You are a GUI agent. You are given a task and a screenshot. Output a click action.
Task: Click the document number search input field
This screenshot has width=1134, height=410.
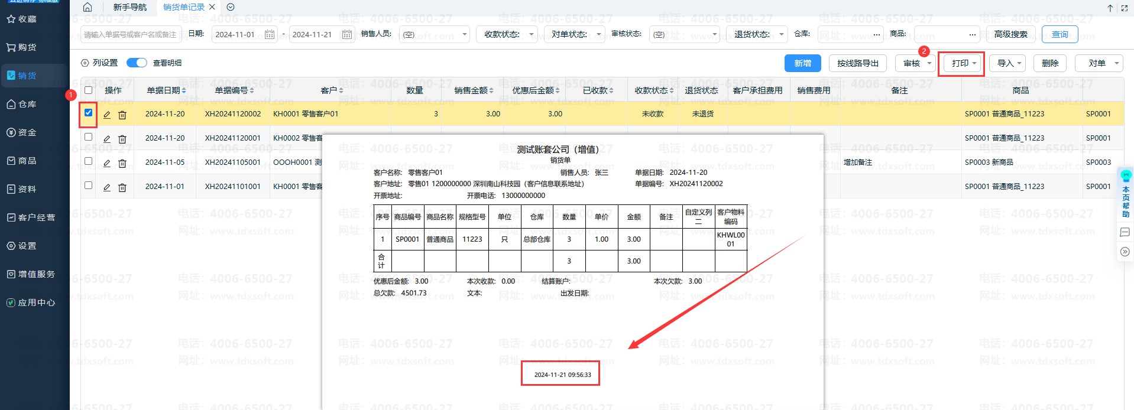[130, 34]
